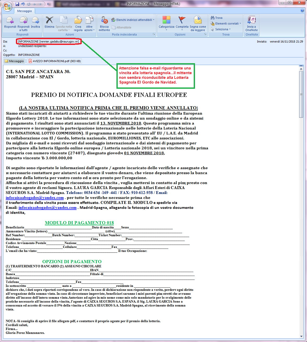
Task: Minimize the message window
Action: (282, 3)
